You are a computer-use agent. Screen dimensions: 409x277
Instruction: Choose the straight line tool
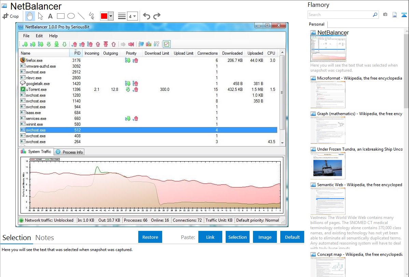[81, 16]
